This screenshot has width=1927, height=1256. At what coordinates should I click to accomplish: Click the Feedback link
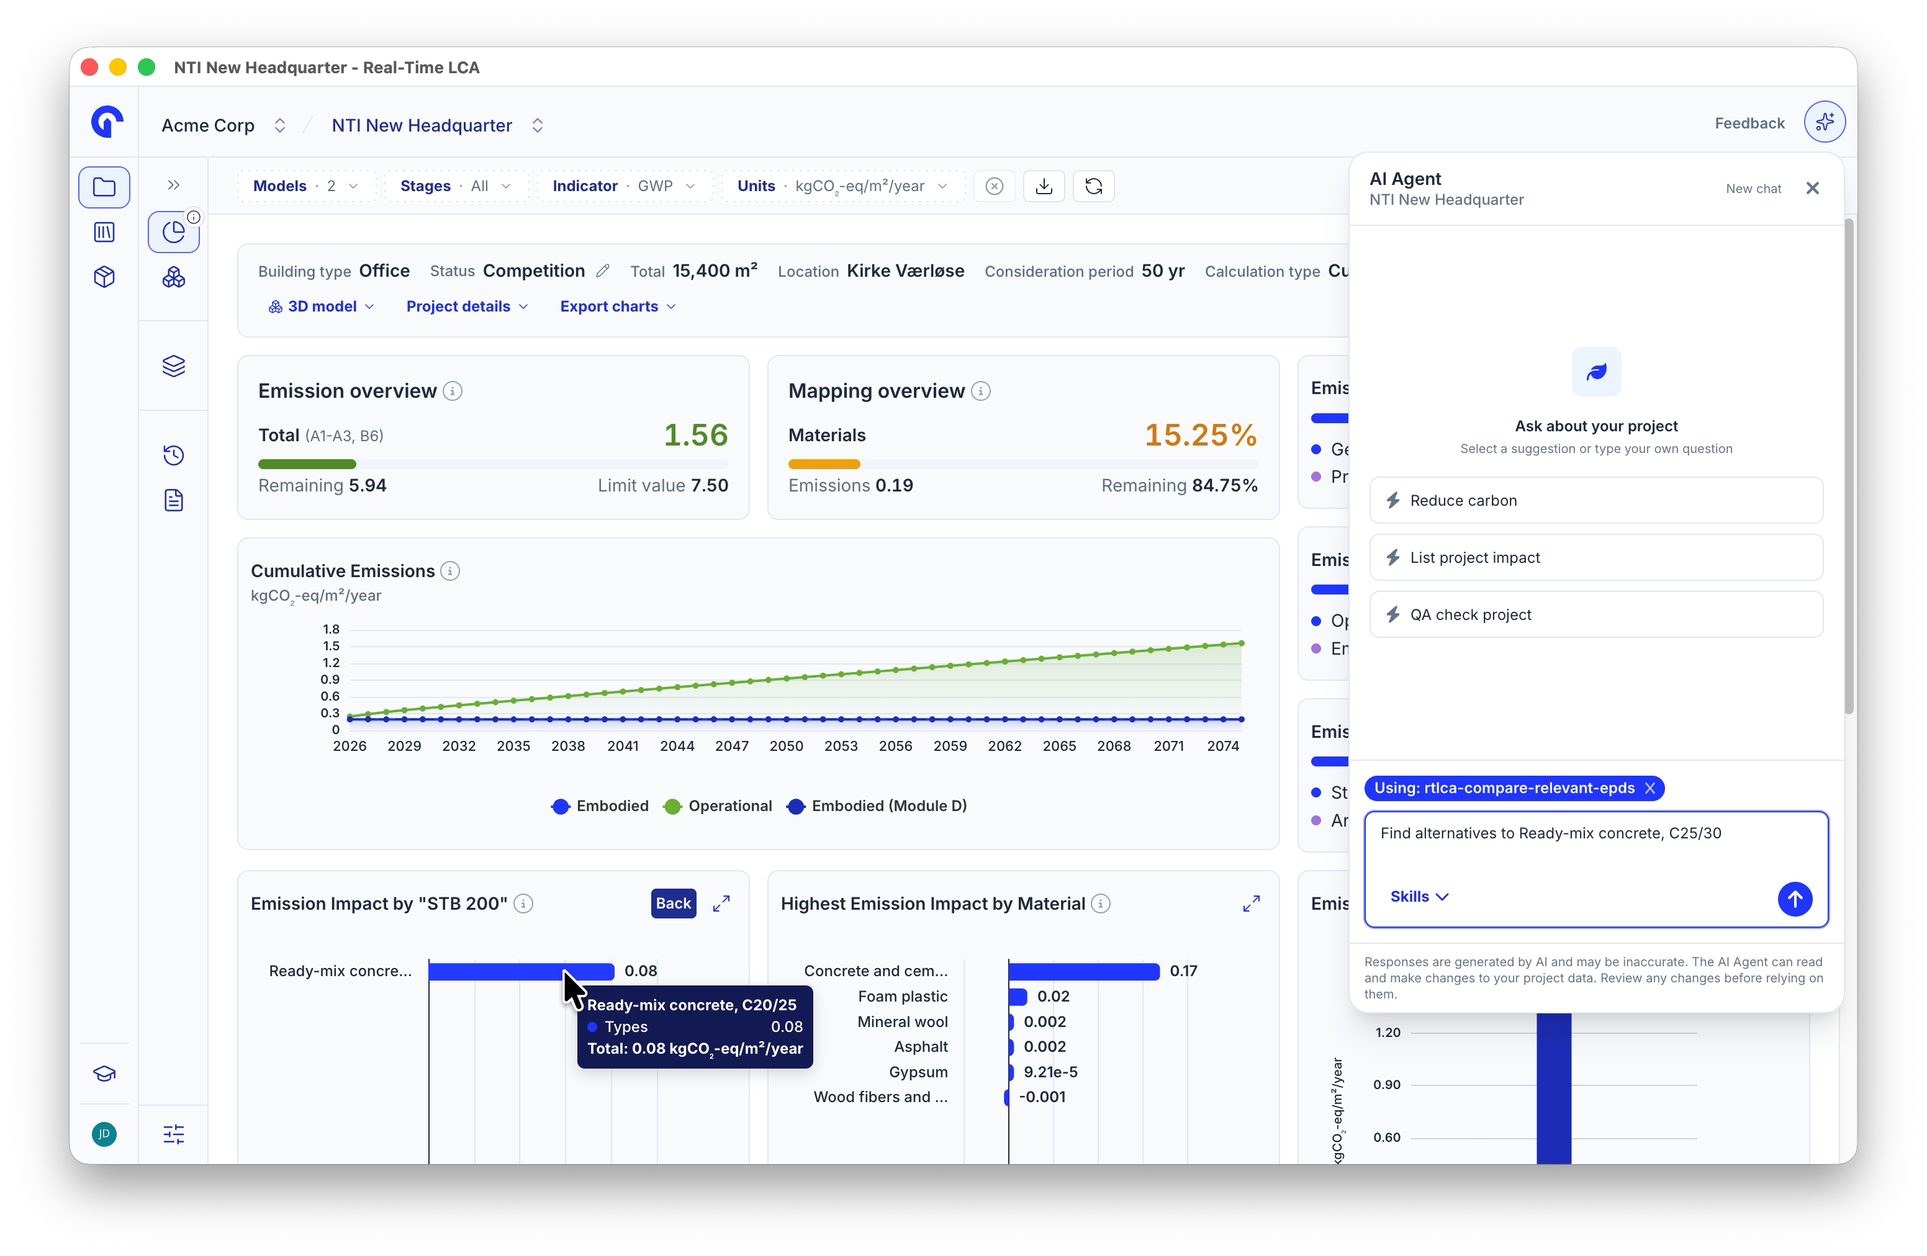click(x=1749, y=123)
